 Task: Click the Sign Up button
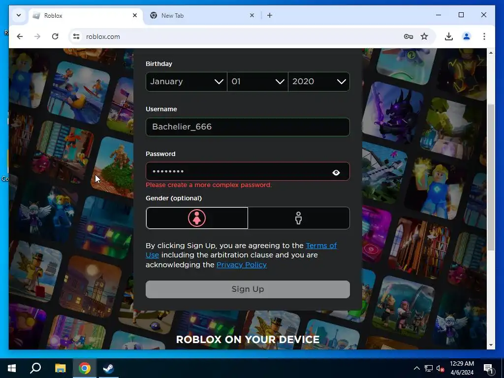coord(248,289)
